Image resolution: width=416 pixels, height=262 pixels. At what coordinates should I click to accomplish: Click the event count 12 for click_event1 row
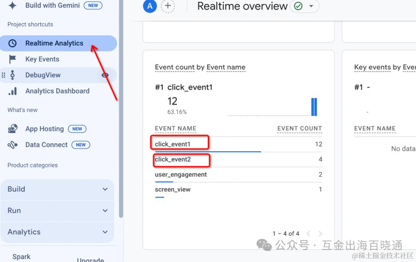click(319, 144)
